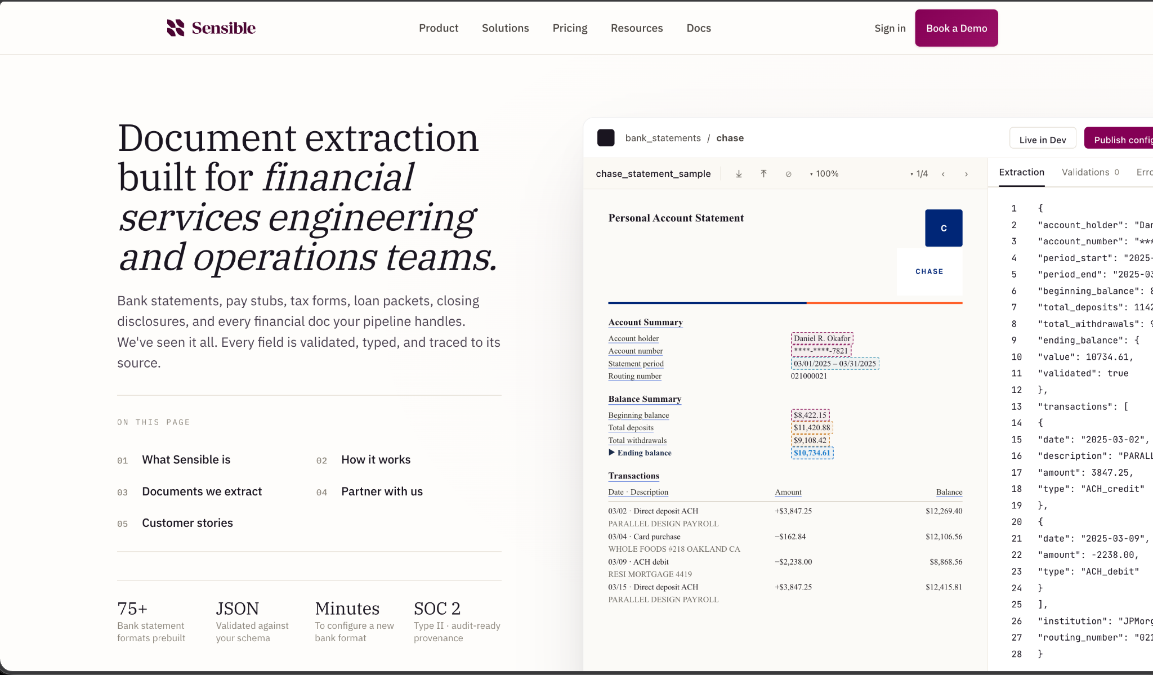Open the 100% zoom dropdown
Viewport: 1153px width, 675px height.
tap(824, 174)
